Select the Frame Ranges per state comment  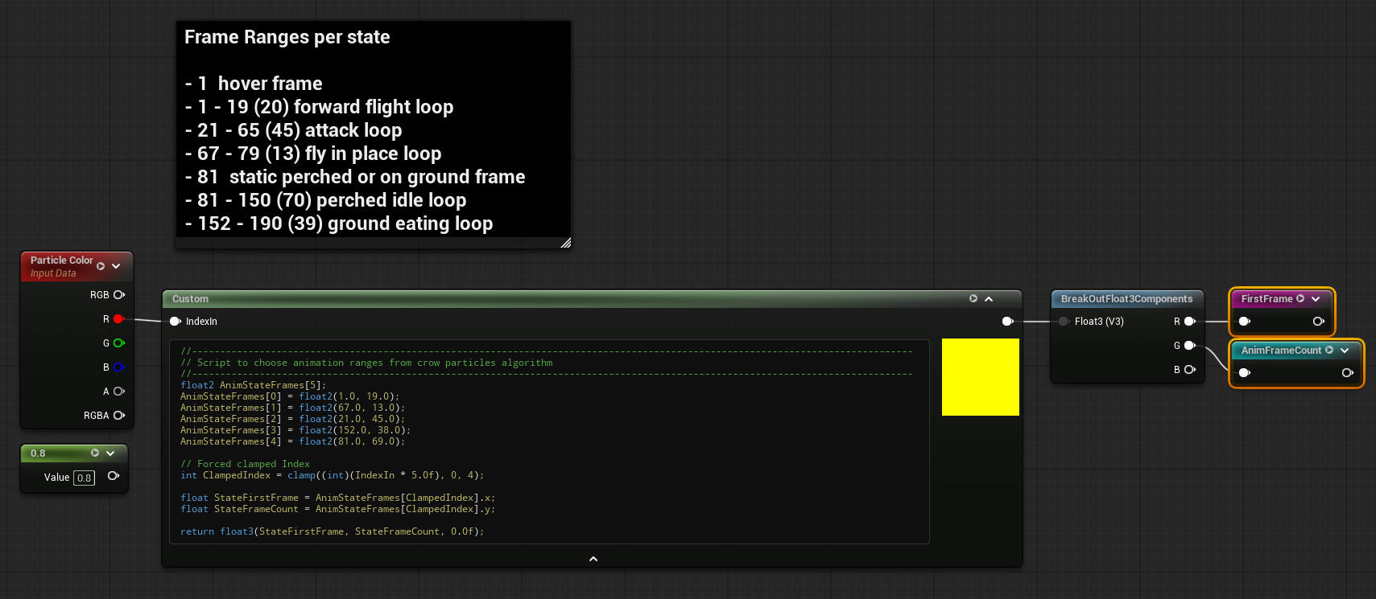pyautogui.click(x=287, y=38)
